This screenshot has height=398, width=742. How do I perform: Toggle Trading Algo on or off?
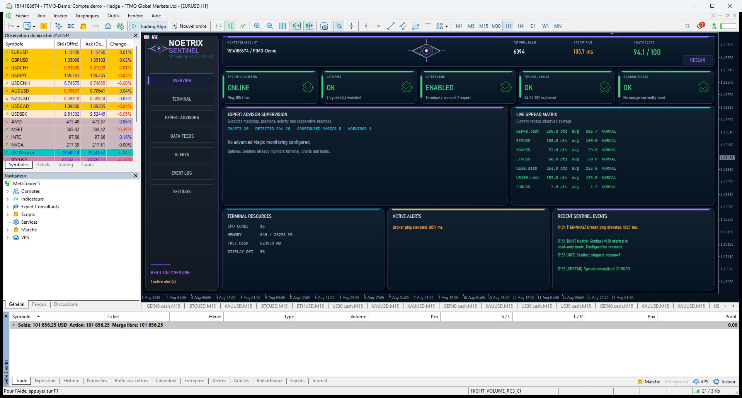coord(149,26)
